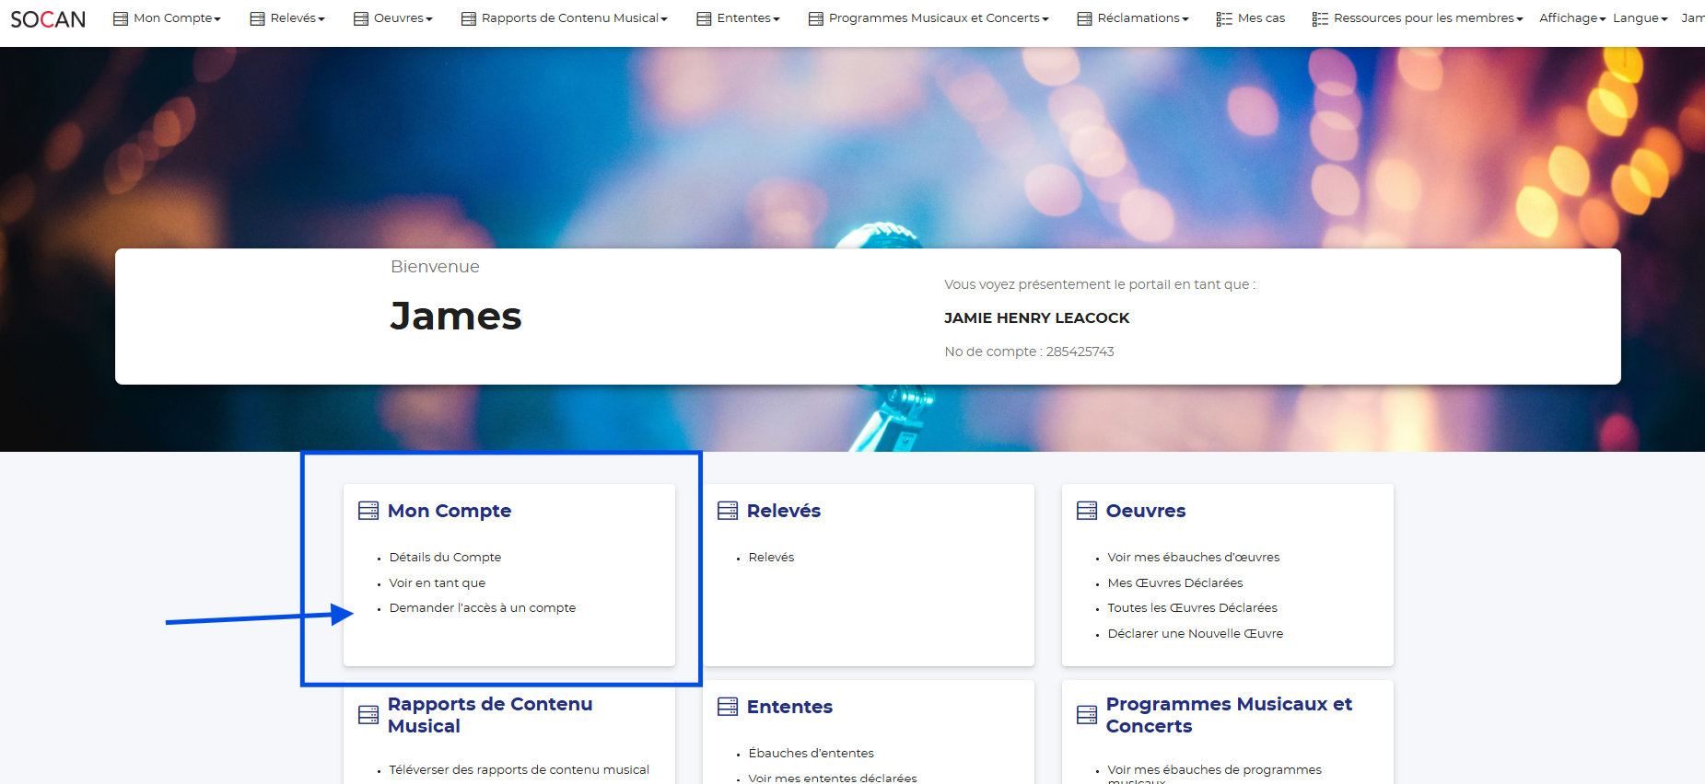
Task: Go to Déclarer une Nouvelle Œuvre
Action: click(1195, 634)
